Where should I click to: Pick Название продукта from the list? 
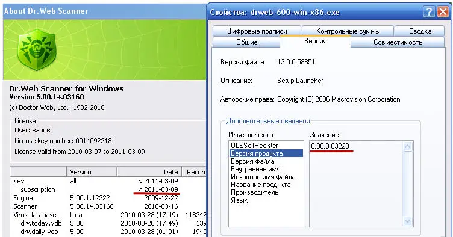pos(261,185)
